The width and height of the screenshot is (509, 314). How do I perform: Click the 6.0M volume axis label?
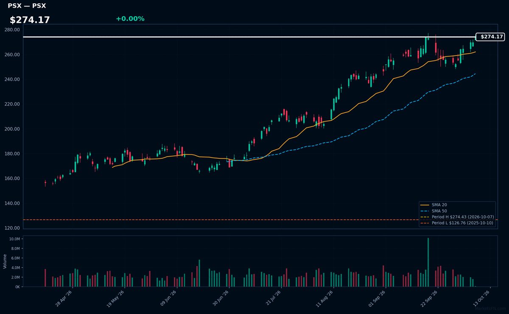tap(15, 258)
